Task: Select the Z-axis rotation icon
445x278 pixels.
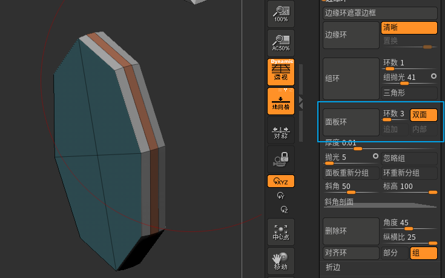Action: 284,210
